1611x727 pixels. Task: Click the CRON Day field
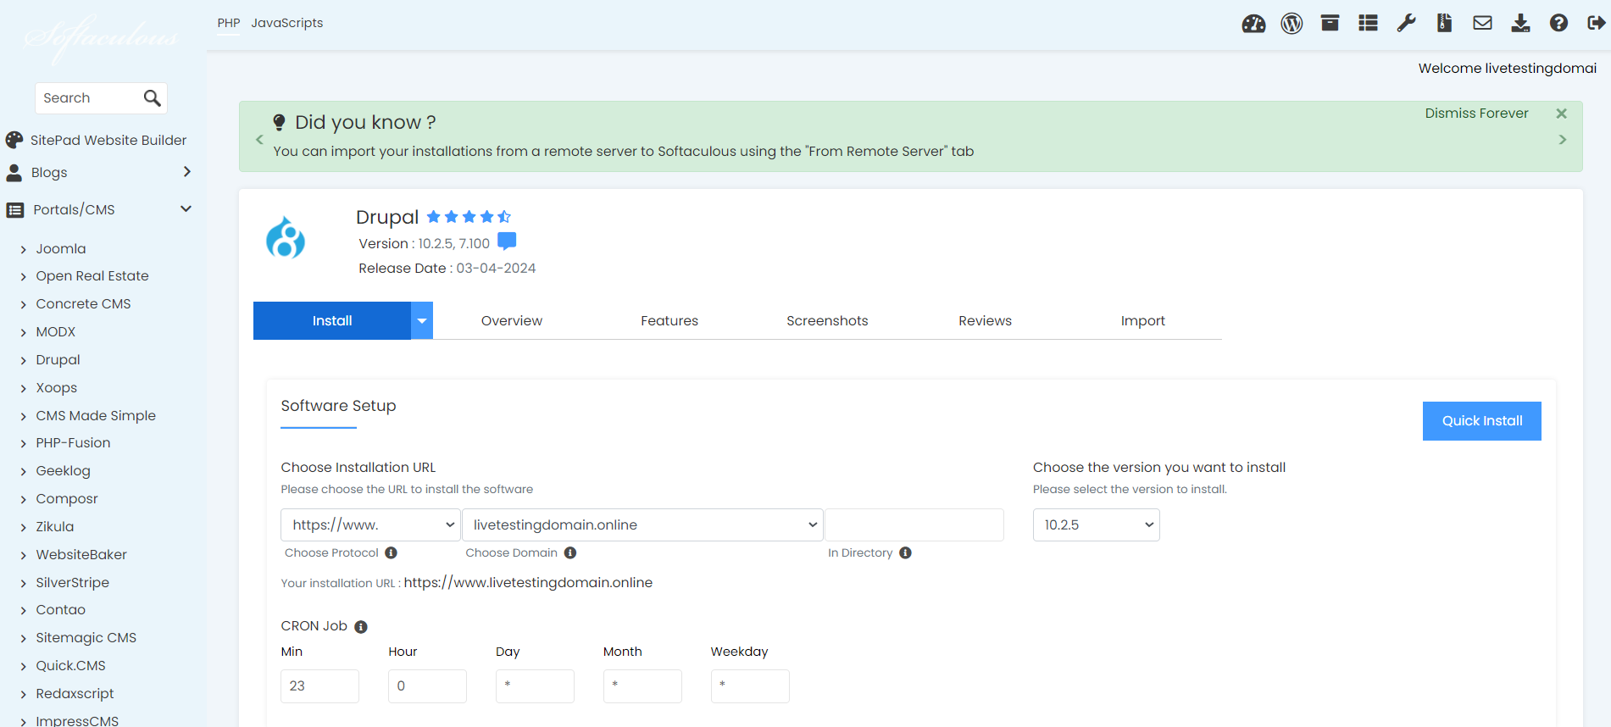[535, 686]
